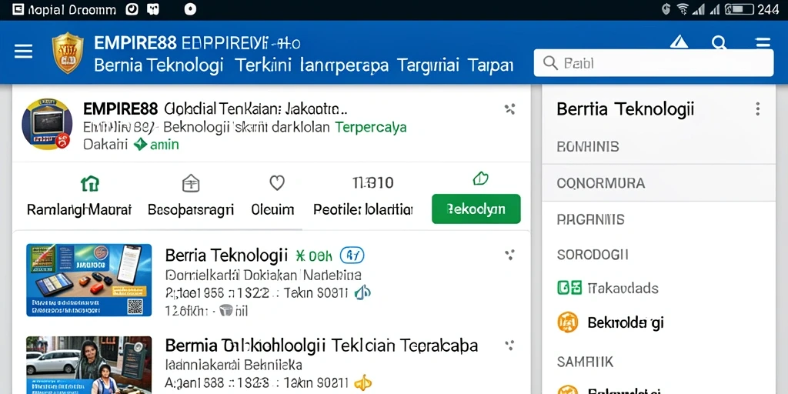Click the small pot icon before hil
788x394 pixels.
226,311
